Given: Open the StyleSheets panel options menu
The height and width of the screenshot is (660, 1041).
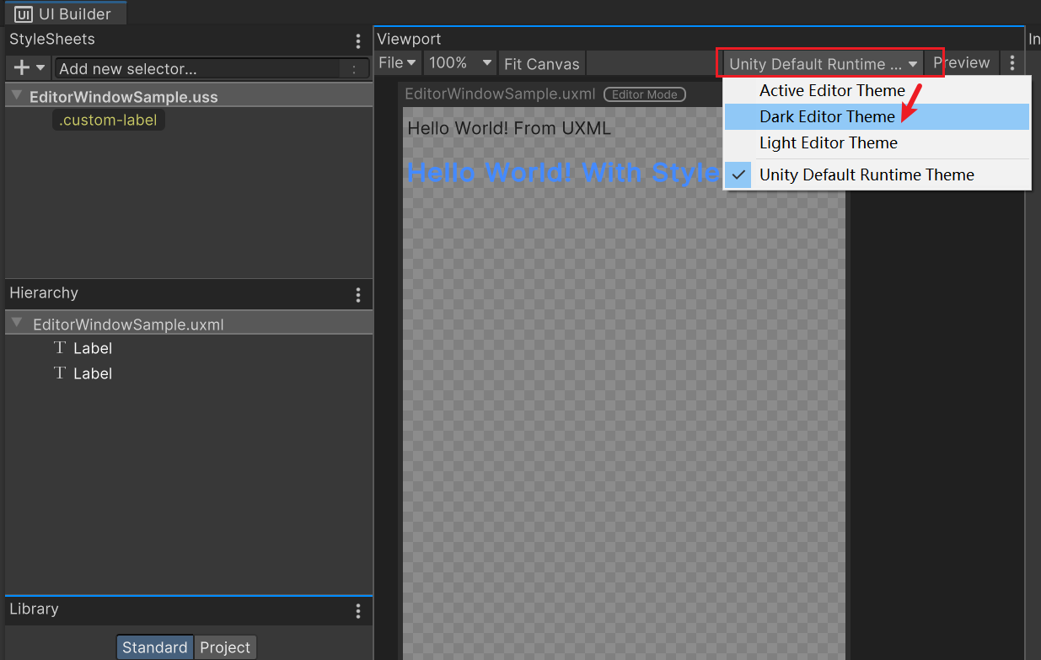Looking at the screenshot, I should coord(358,41).
